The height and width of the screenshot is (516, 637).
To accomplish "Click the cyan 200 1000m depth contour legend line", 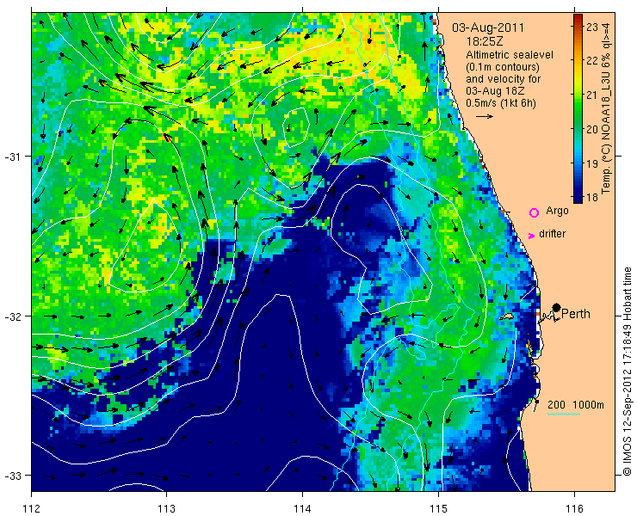I will (x=564, y=415).
